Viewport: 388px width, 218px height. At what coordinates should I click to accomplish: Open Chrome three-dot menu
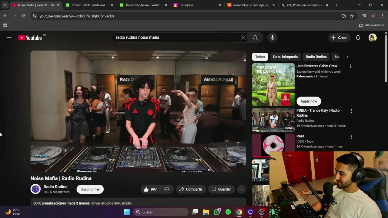382,16
